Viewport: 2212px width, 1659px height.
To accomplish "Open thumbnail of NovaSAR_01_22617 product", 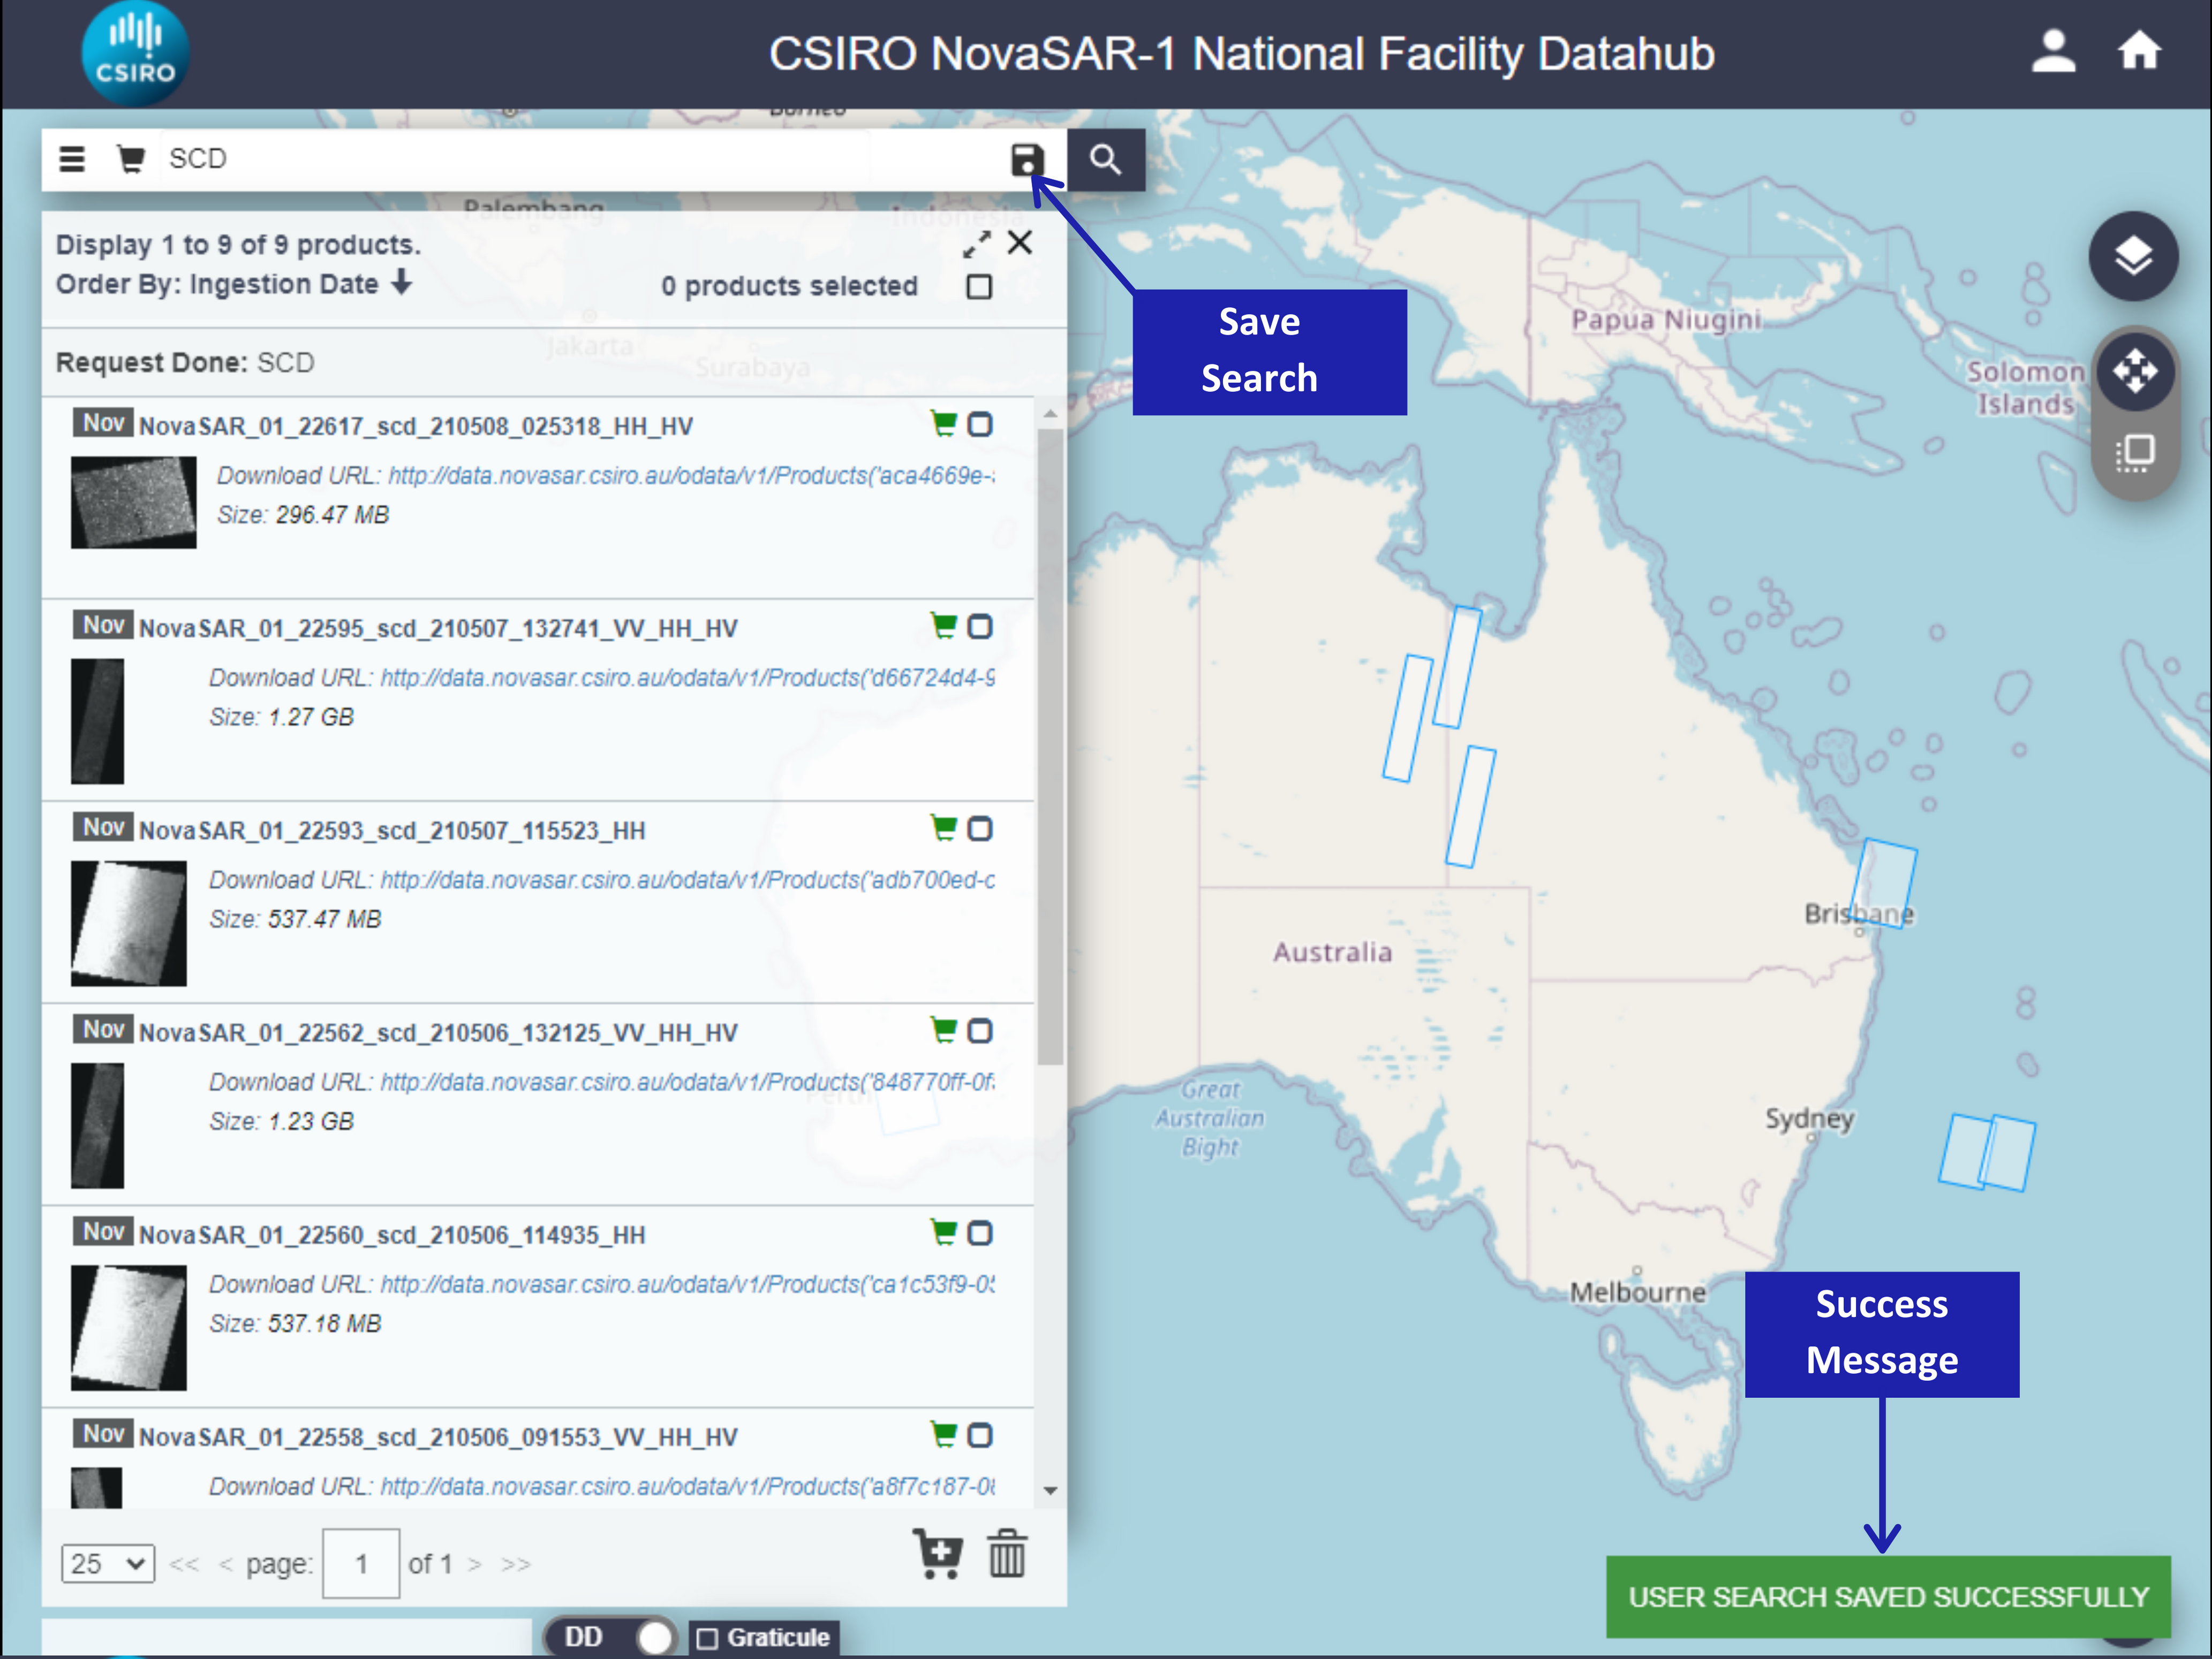I will click(133, 501).
